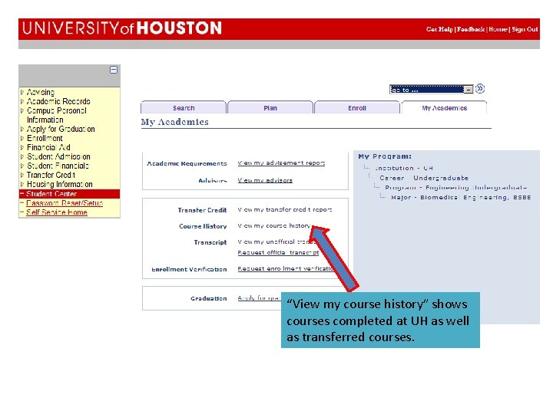The image size is (553, 414).
Task: Click Get Help in the header
Action: tap(439, 29)
